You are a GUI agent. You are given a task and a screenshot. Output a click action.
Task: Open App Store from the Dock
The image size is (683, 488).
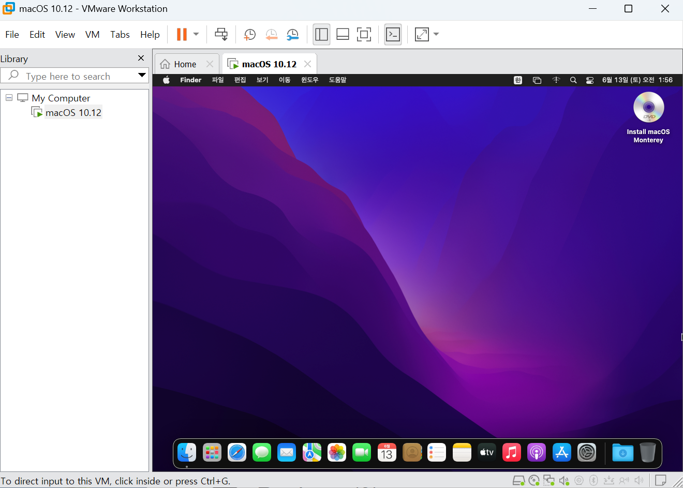click(562, 453)
